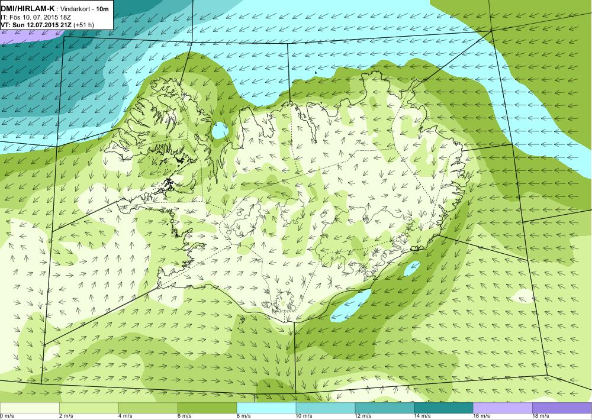
Task: Click the '2 m/s' legend label
Action: (x=66, y=416)
